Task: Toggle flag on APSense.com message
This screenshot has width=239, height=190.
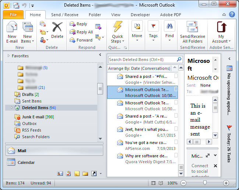Action: tap(176, 142)
